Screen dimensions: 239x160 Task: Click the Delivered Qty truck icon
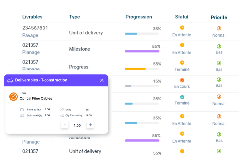click(22, 115)
